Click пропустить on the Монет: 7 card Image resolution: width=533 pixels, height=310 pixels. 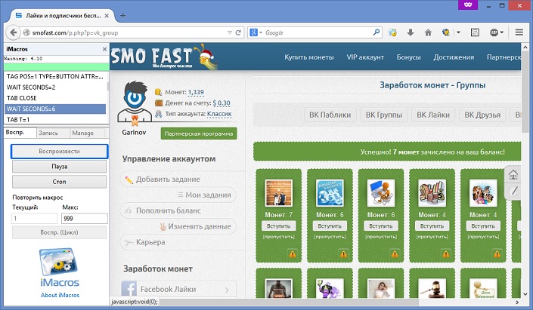(278, 236)
